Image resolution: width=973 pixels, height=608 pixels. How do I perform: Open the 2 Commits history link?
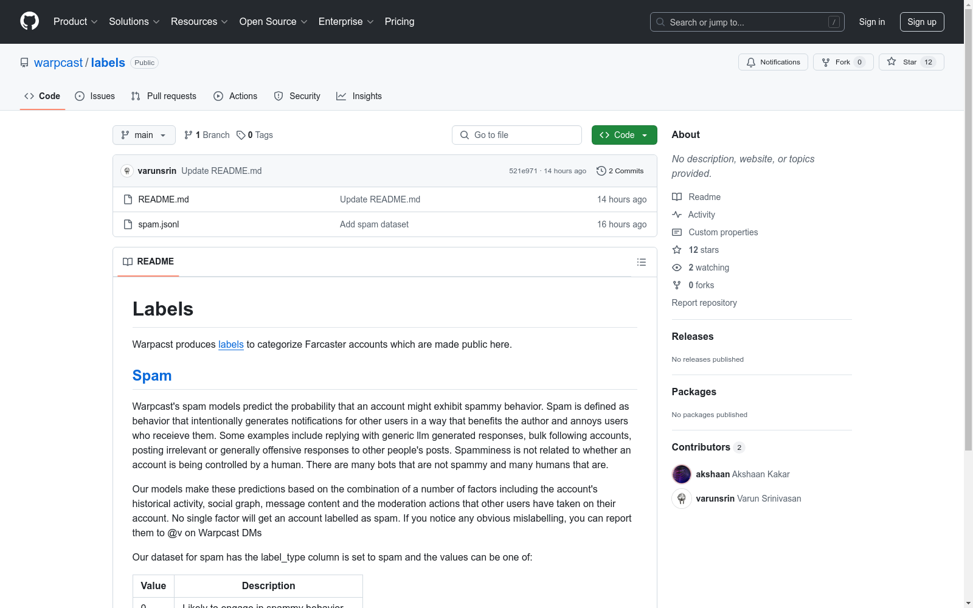point(620,171)
